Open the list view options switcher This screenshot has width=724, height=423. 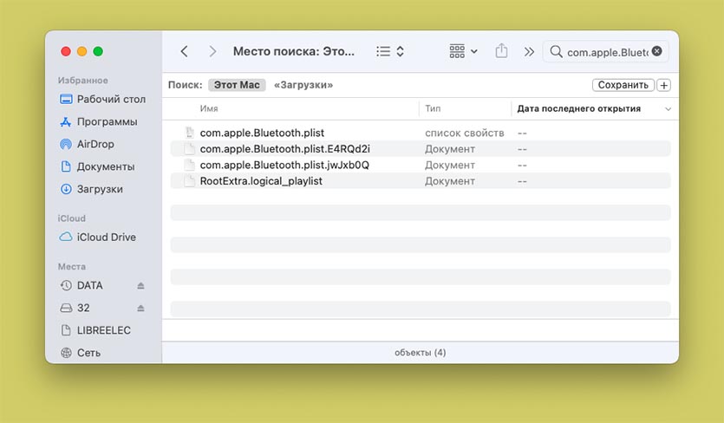coord(390,52)
